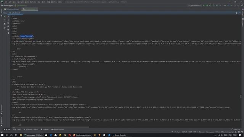Click the vertical scrollbar thumb of console

tap(241, 96)
